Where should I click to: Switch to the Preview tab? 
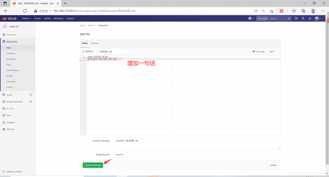[95, 43]
